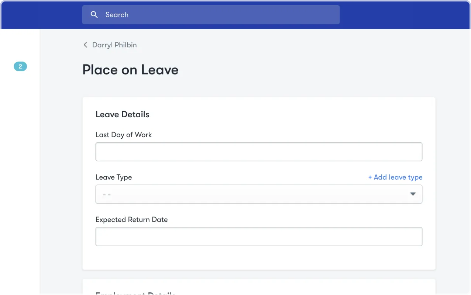Click the Leave Type label
Viewport: 471px width, 295px height.
click(x=113, y=177)
